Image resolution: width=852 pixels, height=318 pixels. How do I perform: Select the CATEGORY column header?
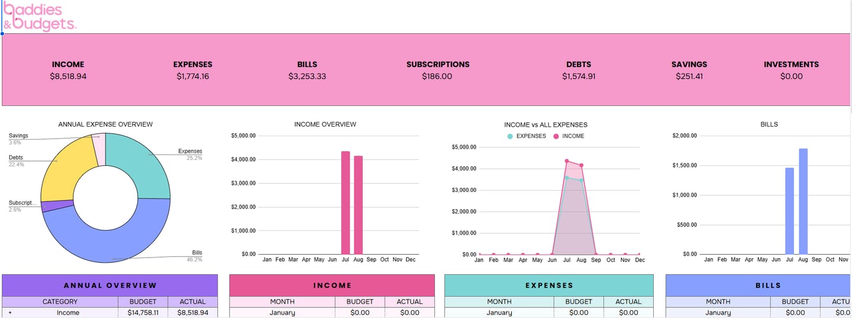pos(60,302)
